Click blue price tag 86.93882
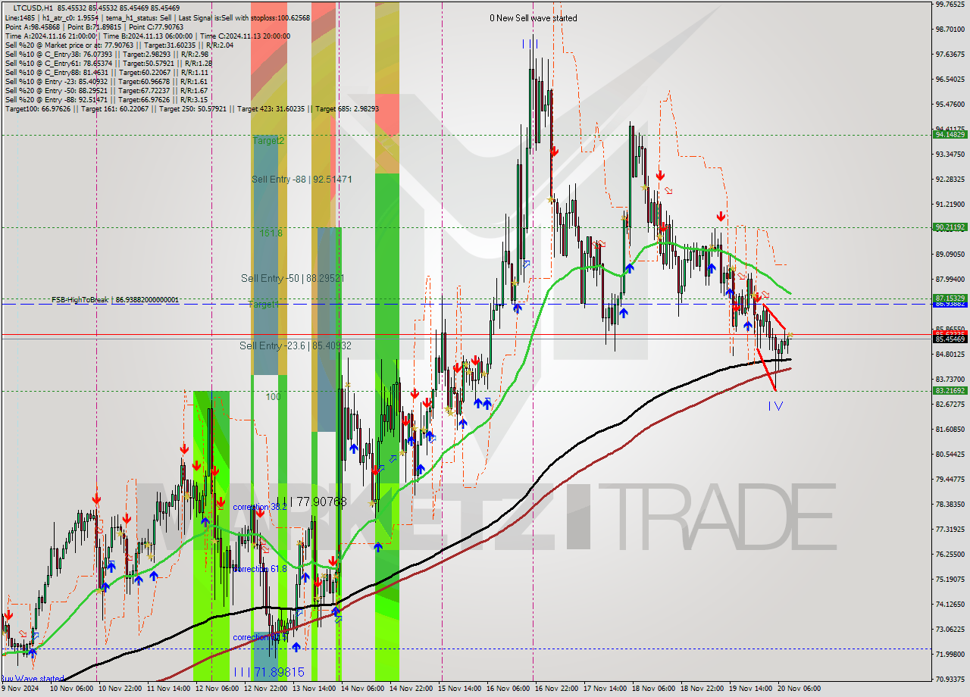This screenshot has width=970, height=697. [950, 304]
